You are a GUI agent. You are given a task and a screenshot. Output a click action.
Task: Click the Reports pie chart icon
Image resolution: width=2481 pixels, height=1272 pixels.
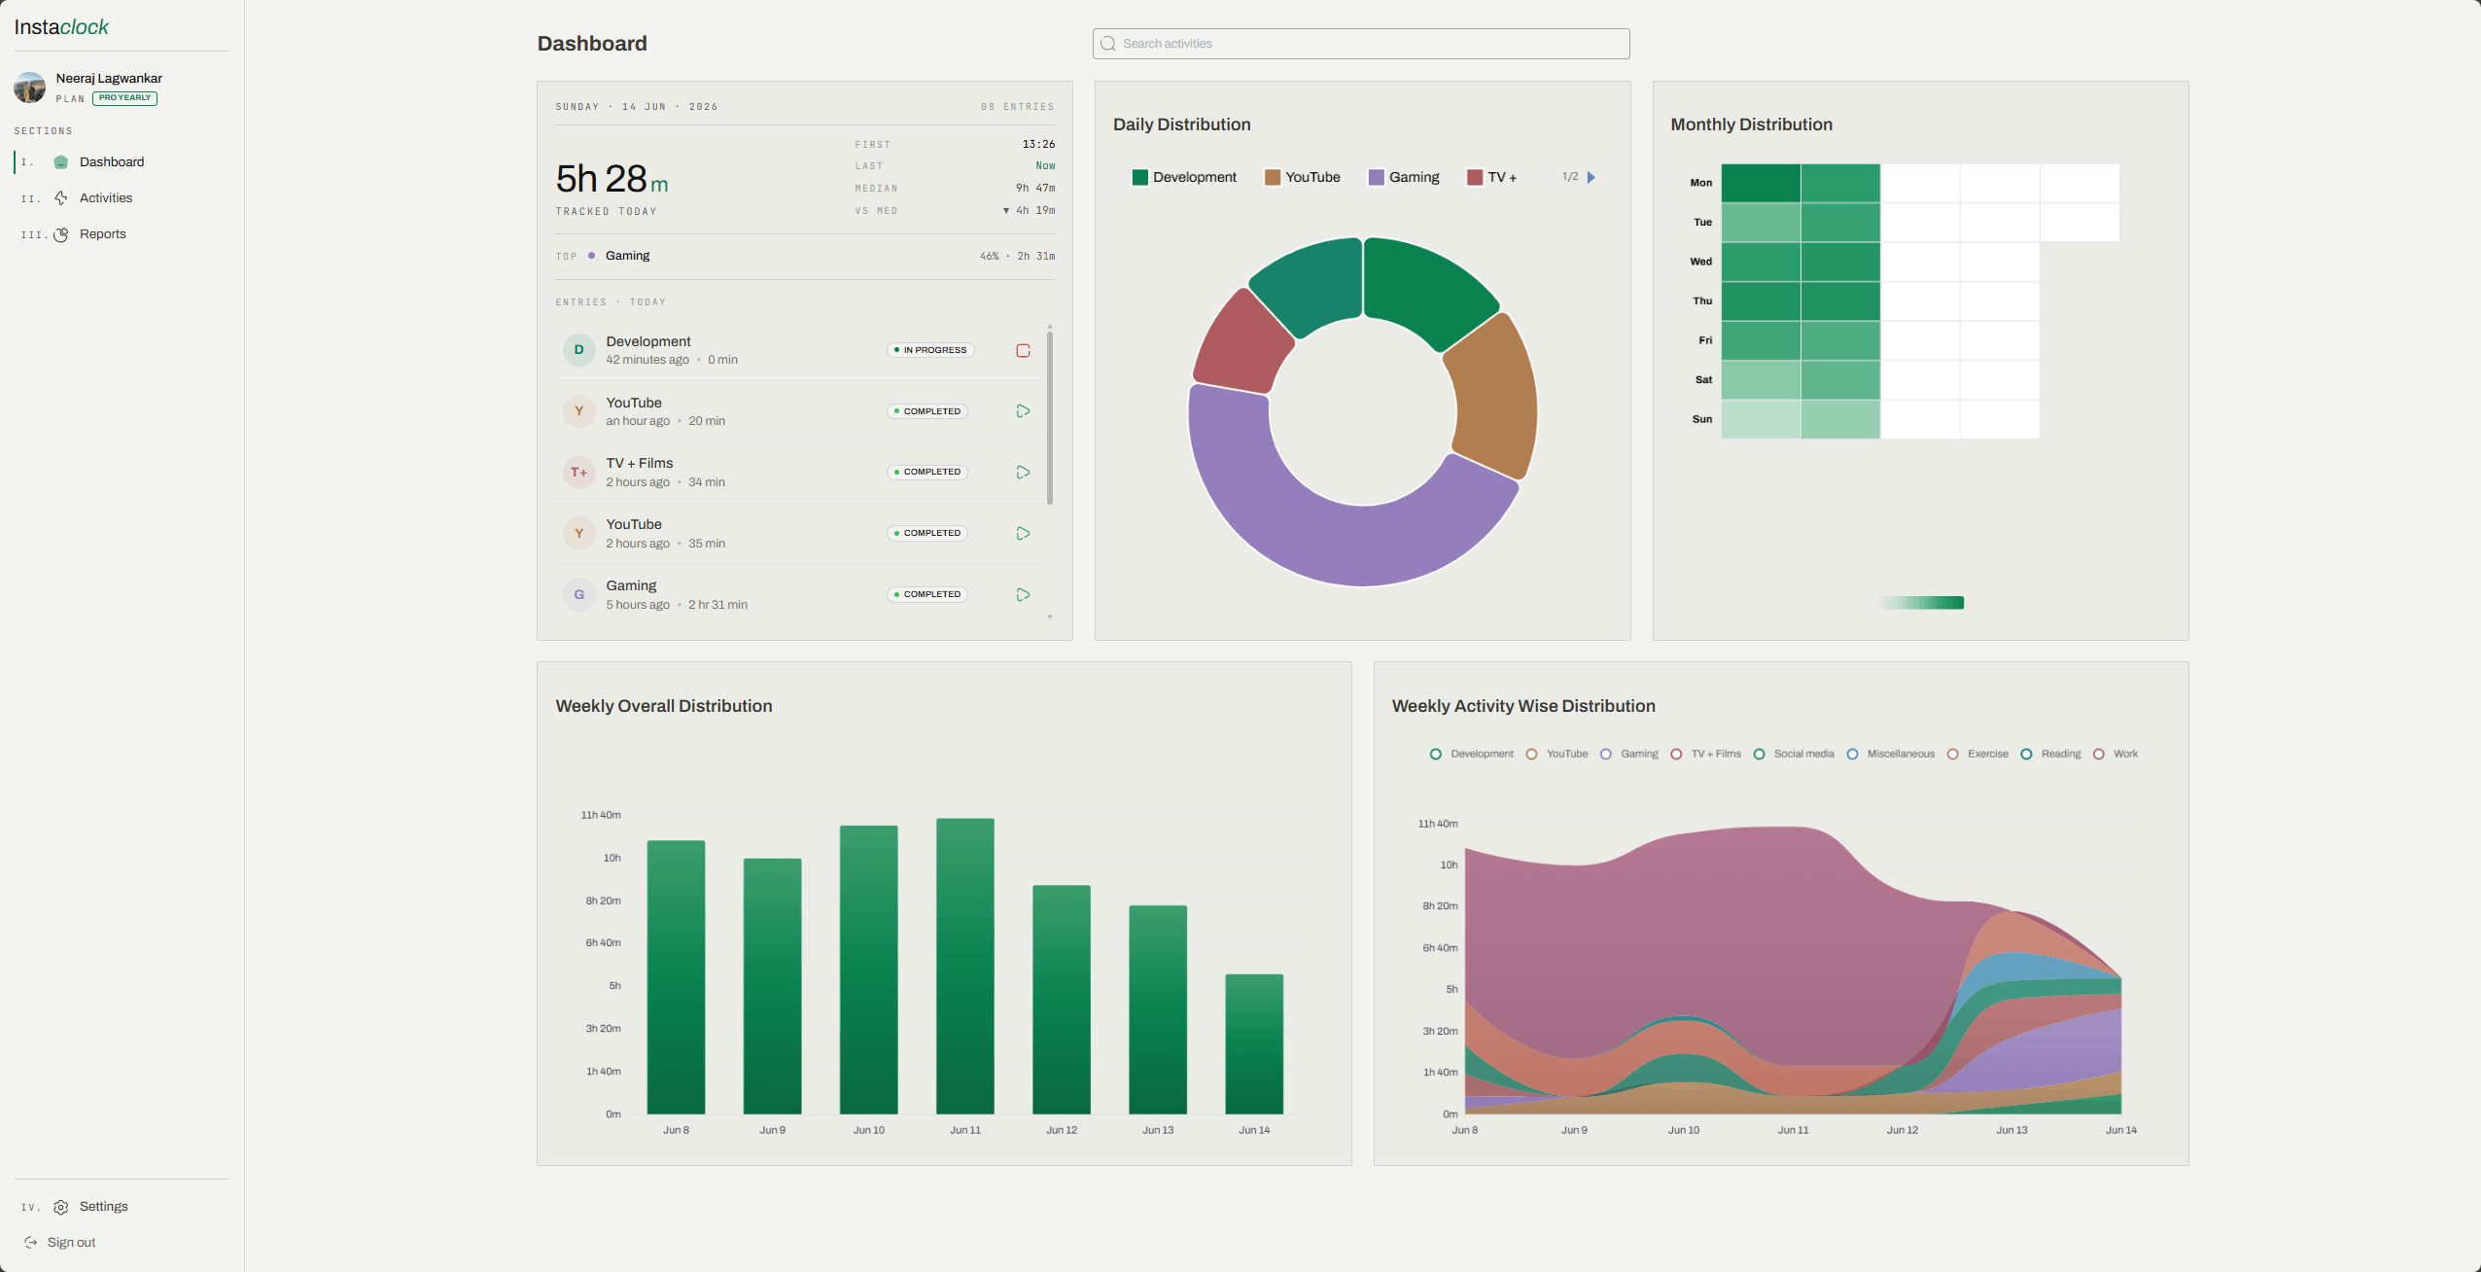pos(61,234)
